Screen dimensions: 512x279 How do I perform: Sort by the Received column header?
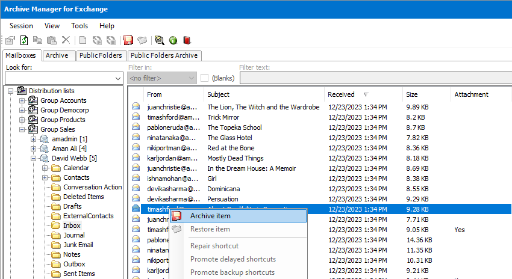pyautogui.click(x=342, y=94)
